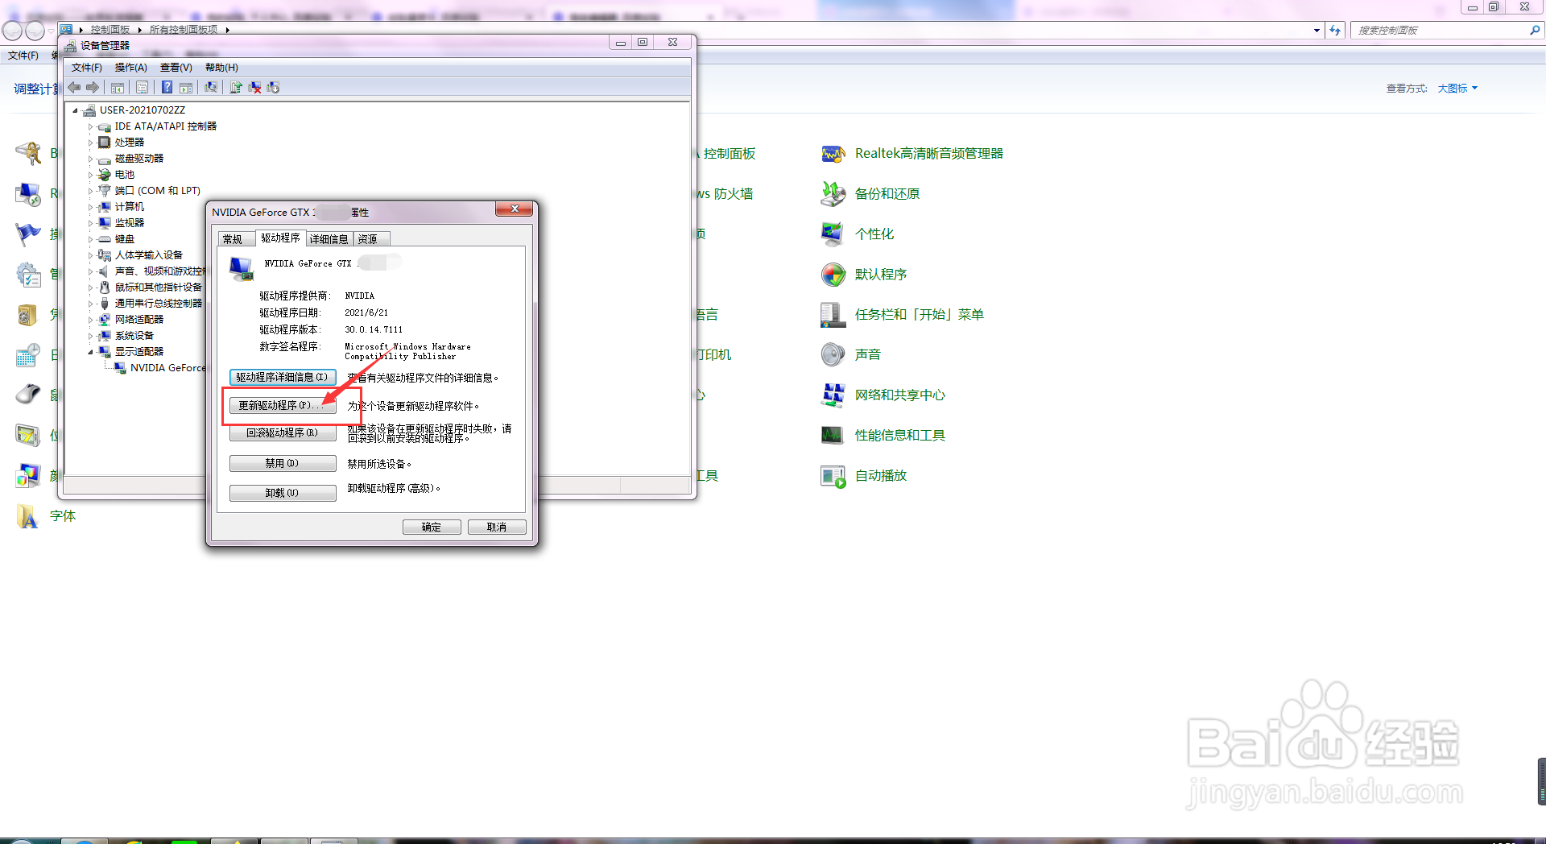Click the refresh icon next to address bar

pos(1335,30)
